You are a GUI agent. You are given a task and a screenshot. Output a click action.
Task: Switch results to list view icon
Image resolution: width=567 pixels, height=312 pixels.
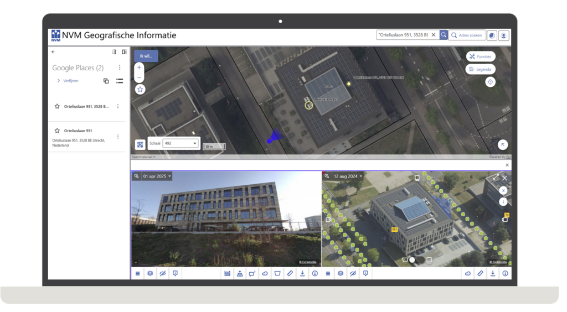coord(120,81)
